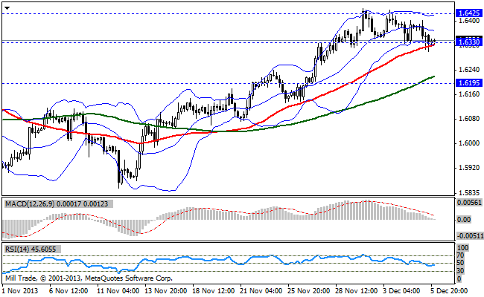Click the MACD zero level 0.00
Image resolution: width=484 pixels, height=297 pixels.
coord(464,220)
